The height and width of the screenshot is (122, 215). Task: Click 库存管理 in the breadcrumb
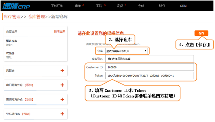coord(12,17)
